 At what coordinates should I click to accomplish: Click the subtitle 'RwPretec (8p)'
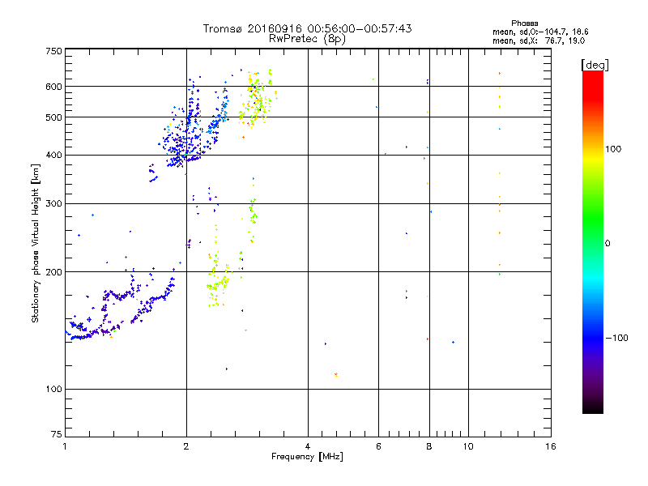click(x=307, y=39)
